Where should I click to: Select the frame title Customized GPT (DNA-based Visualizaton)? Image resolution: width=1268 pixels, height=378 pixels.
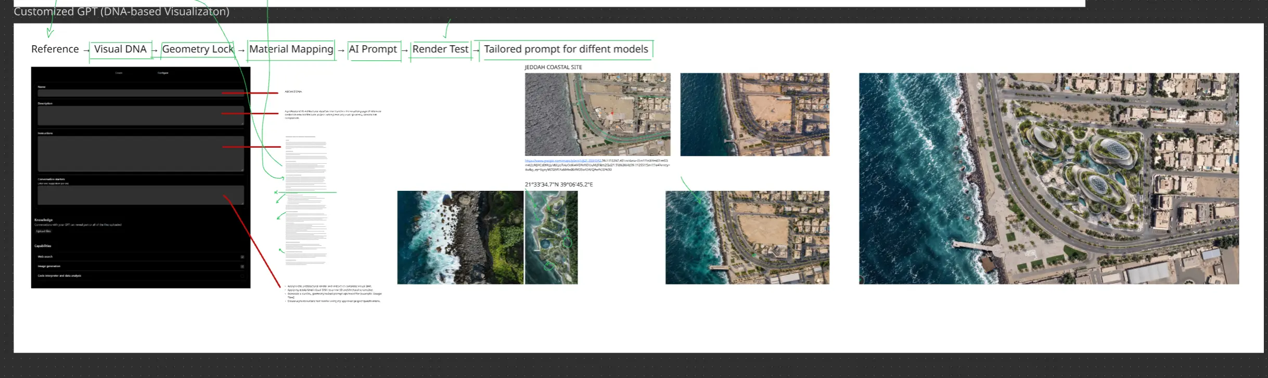121,11
